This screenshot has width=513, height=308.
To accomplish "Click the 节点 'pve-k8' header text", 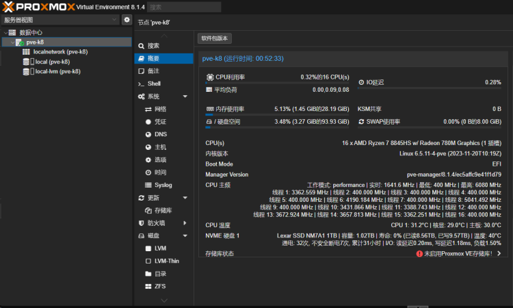I will [154, 23].
